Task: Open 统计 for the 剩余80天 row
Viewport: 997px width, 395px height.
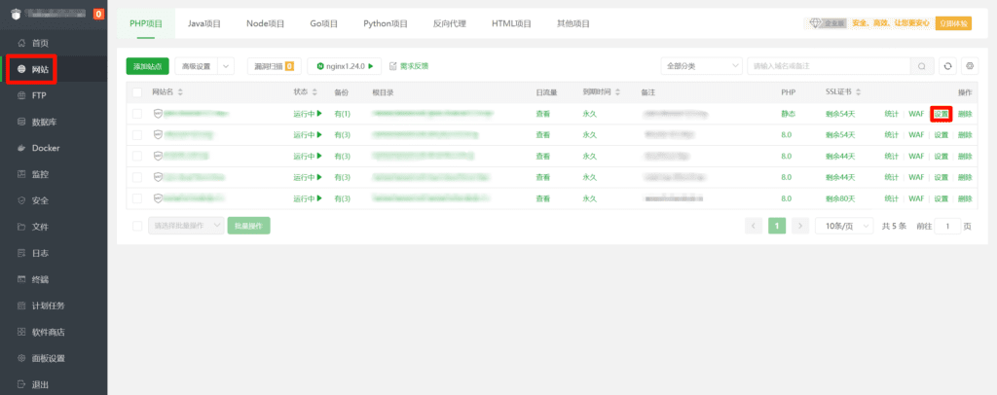Action: 892,198
